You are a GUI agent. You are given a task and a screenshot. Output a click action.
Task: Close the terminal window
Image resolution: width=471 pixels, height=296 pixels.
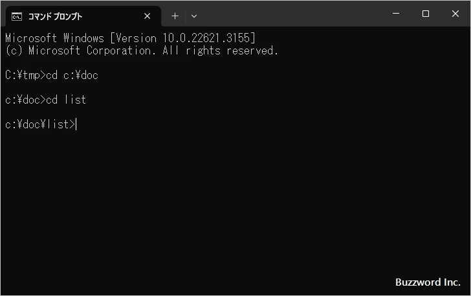point(455,14)
